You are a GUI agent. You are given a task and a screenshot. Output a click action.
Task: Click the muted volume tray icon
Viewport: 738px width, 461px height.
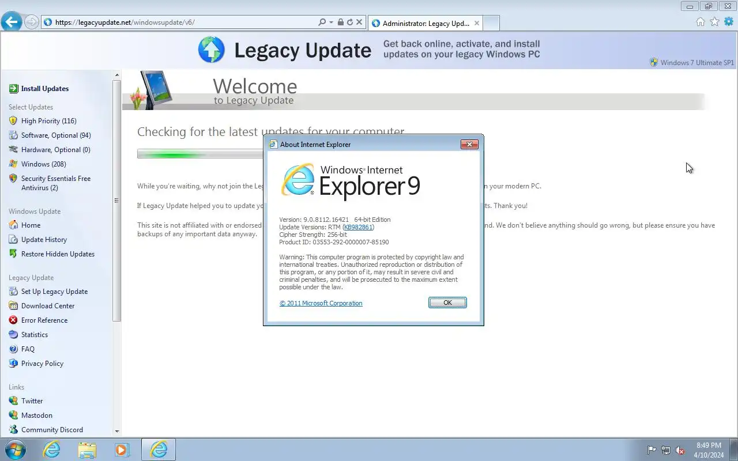pyautogui.click(x=680, y=450)
